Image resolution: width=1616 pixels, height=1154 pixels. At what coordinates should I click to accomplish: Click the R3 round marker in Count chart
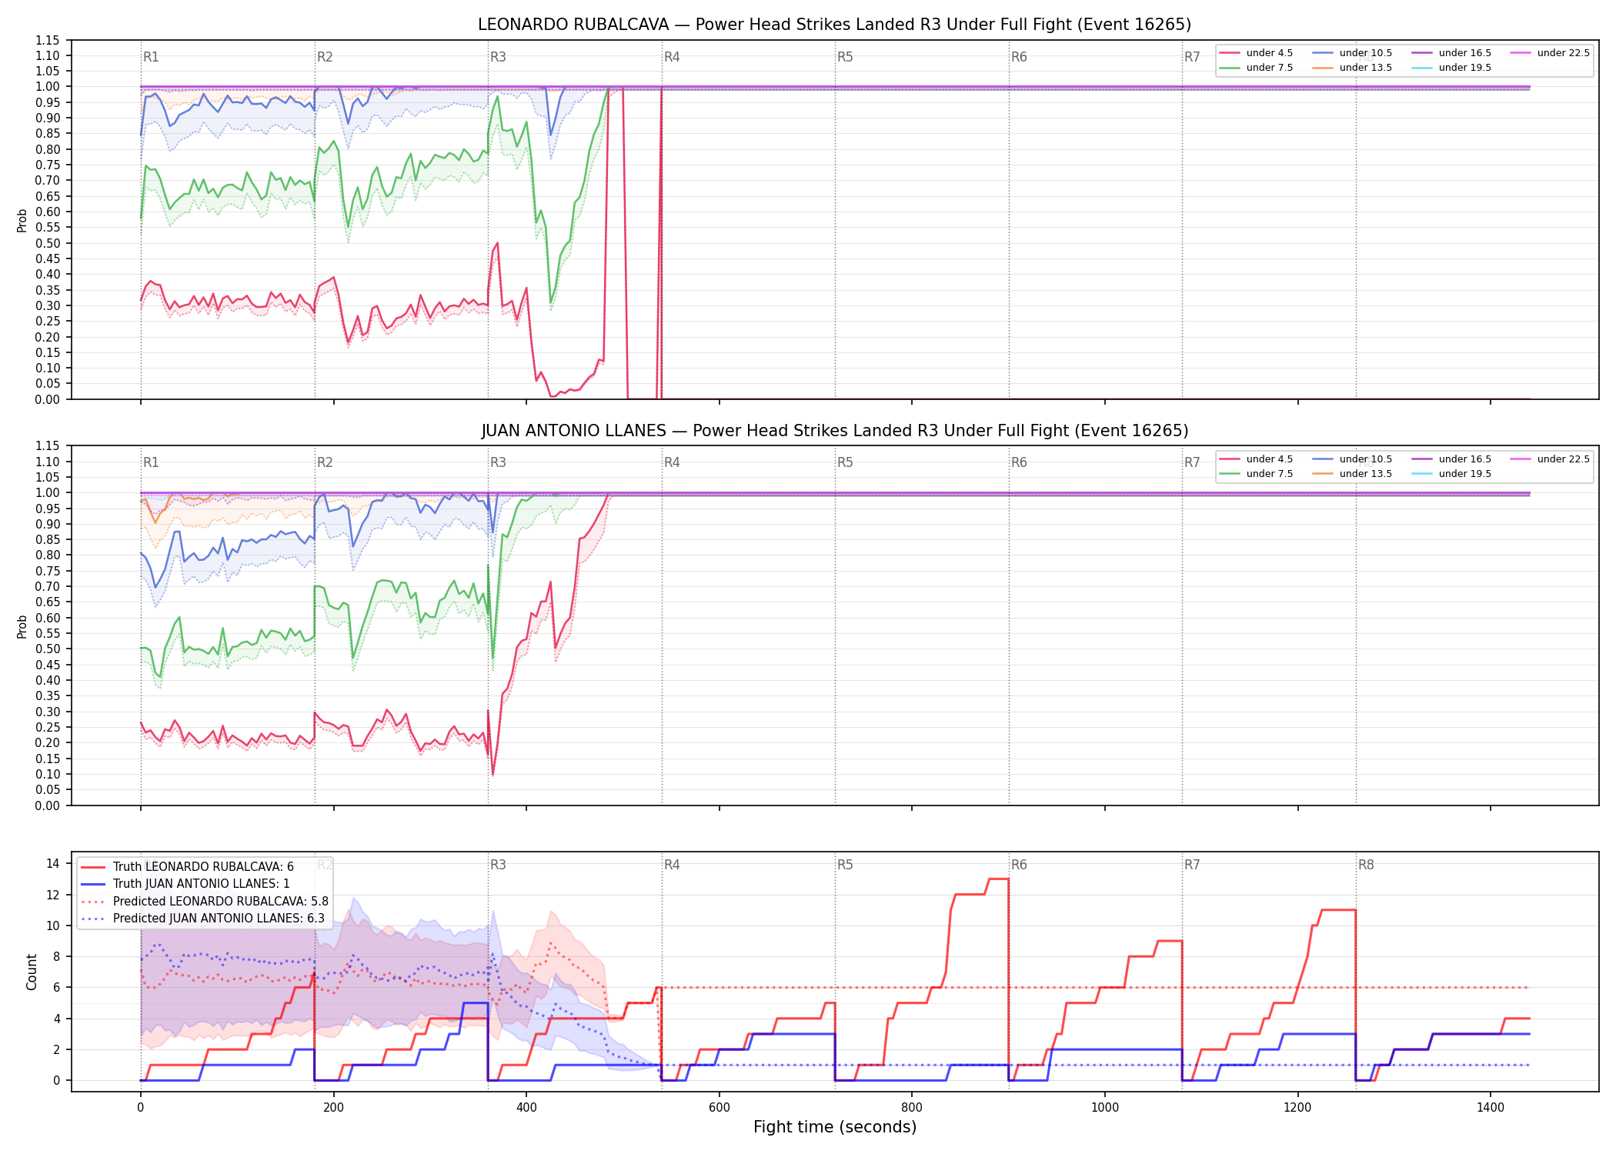pyautogui.click(x=498, y=865)
